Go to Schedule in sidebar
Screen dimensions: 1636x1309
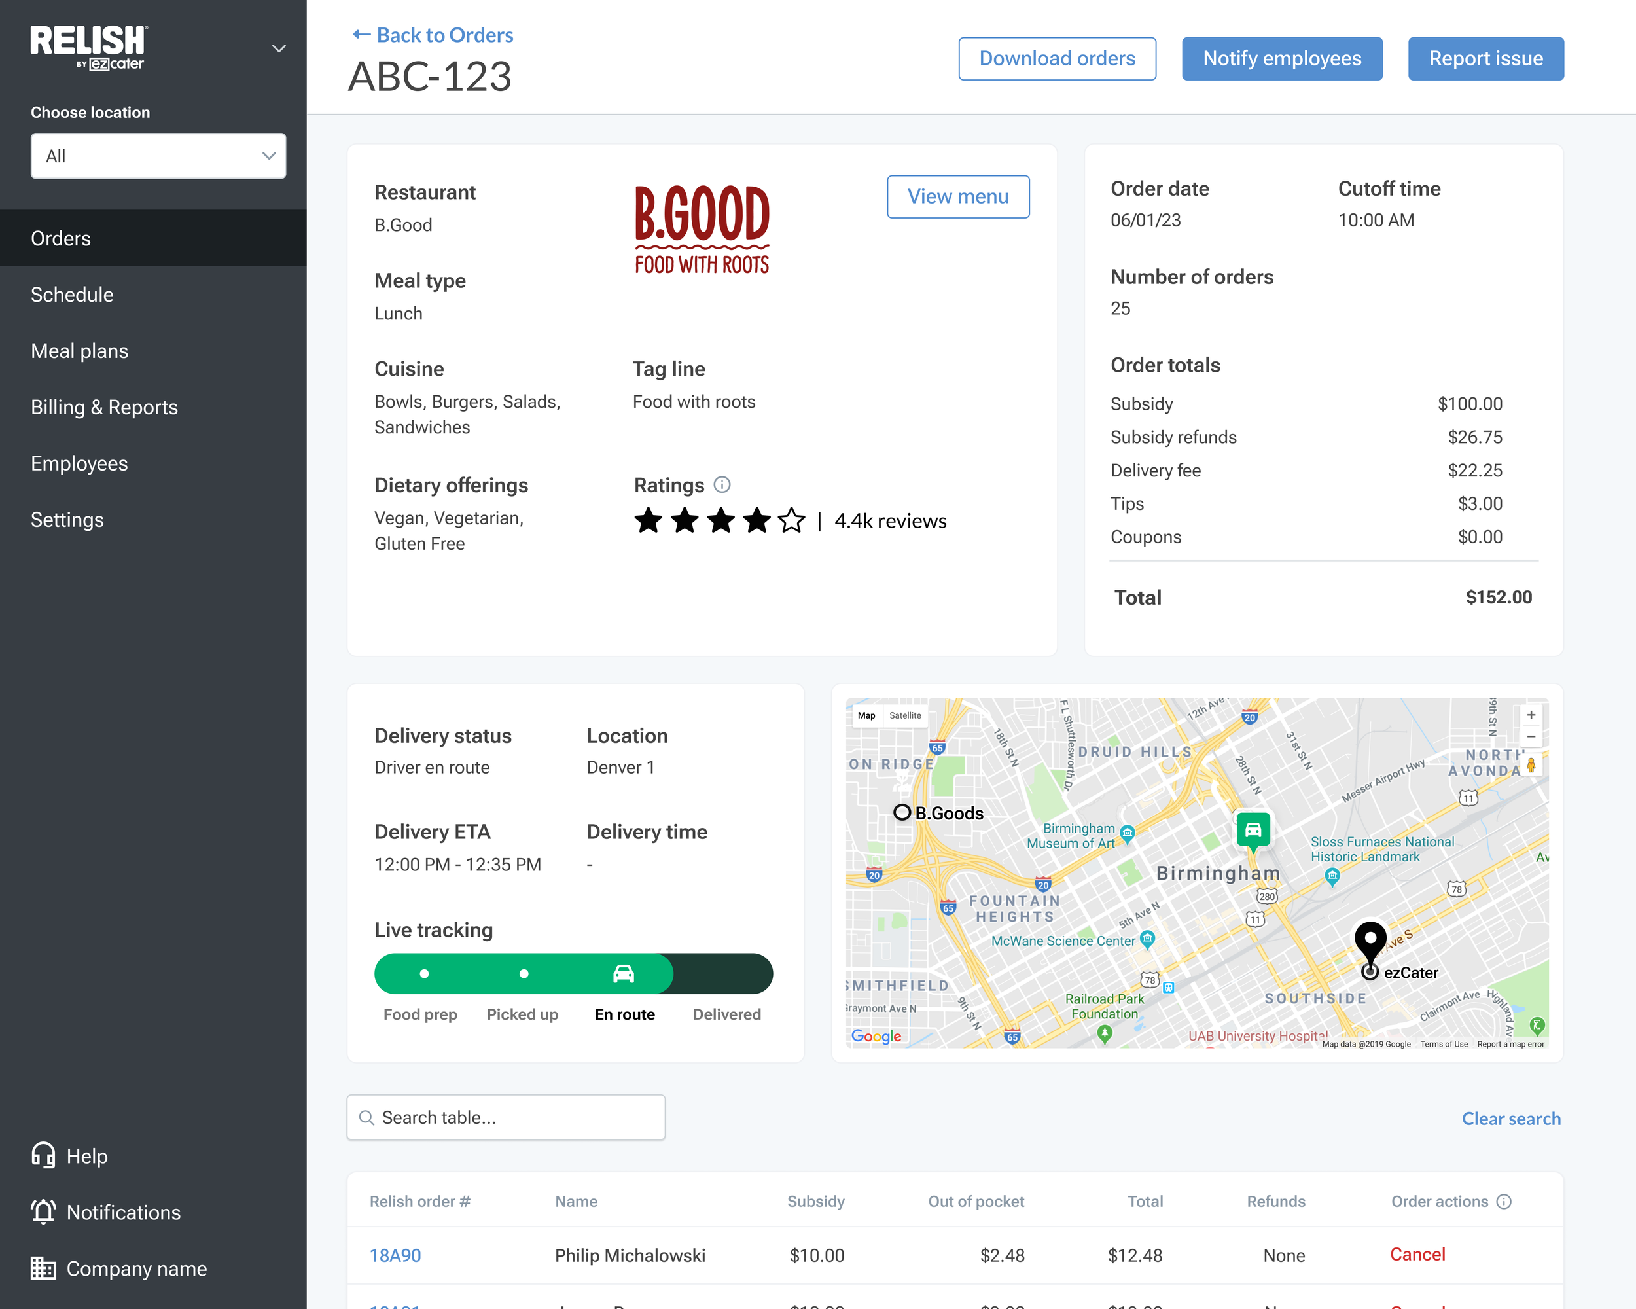(72, 295)
